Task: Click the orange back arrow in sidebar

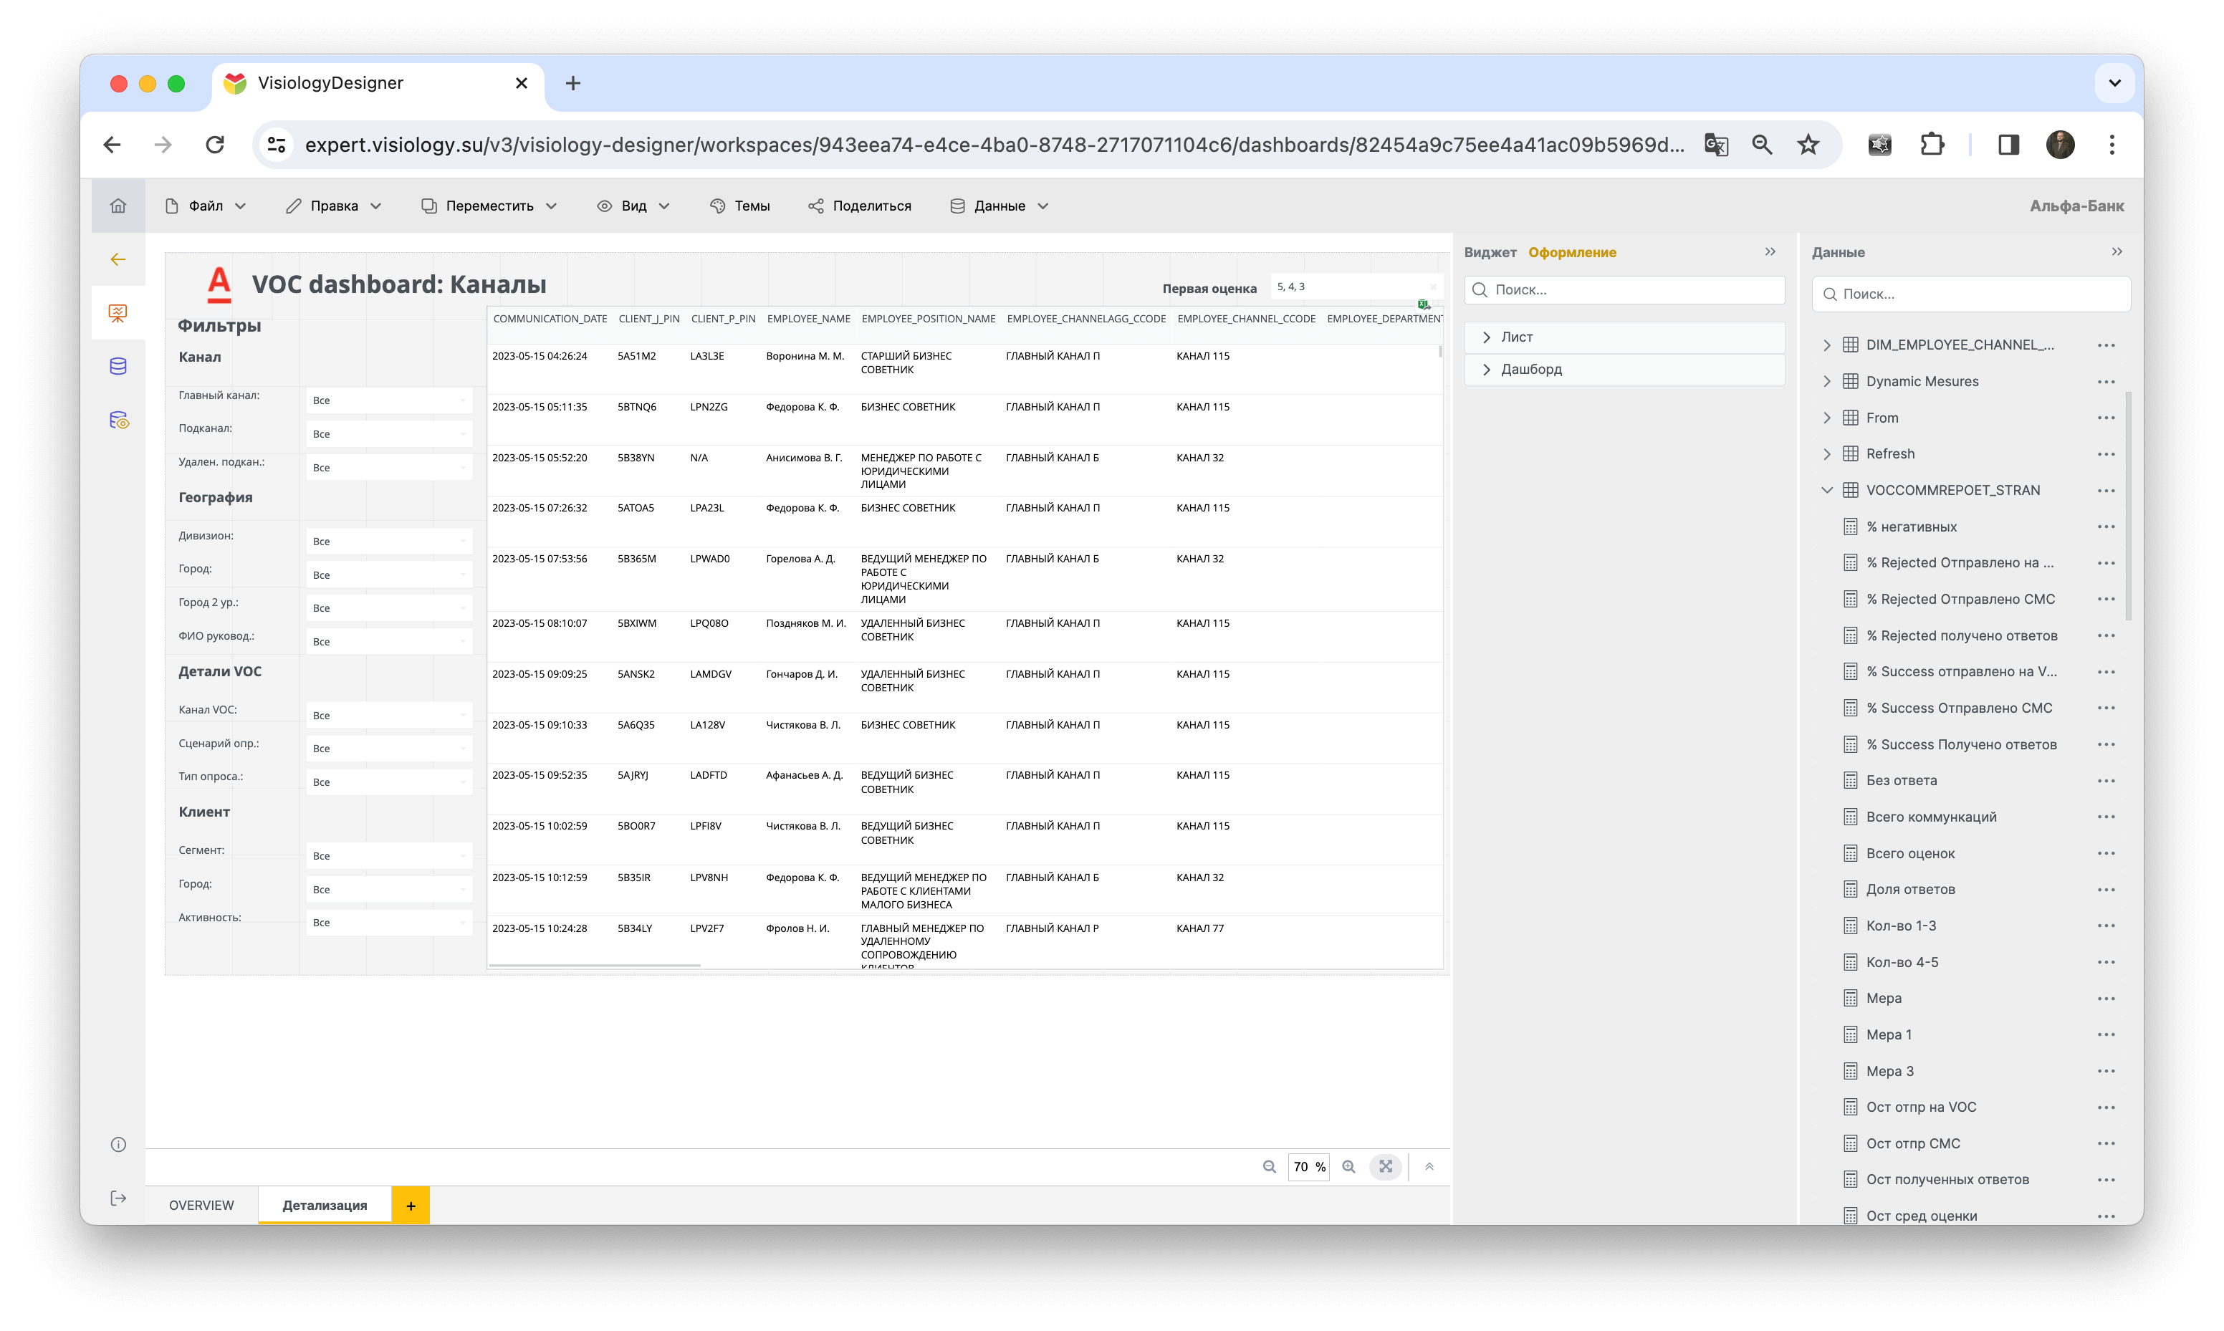Action: click(x=118, y=259)
